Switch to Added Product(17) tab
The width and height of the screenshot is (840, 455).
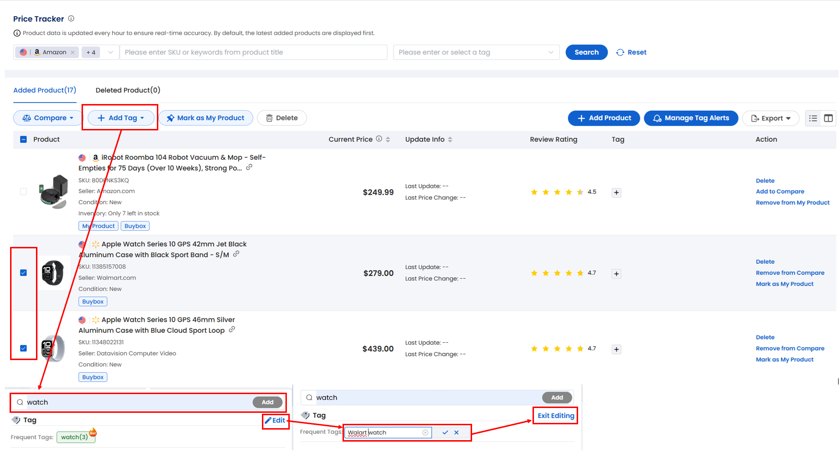tap(45, 90)
